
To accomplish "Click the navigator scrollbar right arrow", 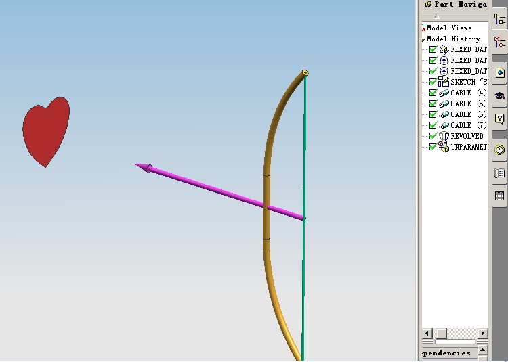I will pos(483,334).
